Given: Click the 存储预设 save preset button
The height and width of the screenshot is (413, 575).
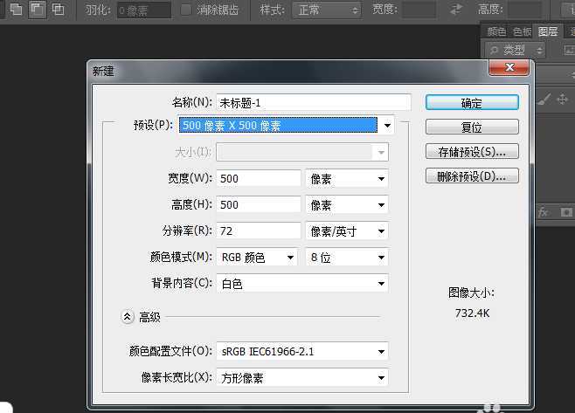Looking at the screenshot, I should [x=472, y=152].
